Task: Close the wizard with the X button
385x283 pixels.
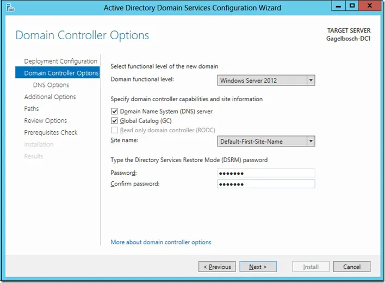Action: coord(370,7)
